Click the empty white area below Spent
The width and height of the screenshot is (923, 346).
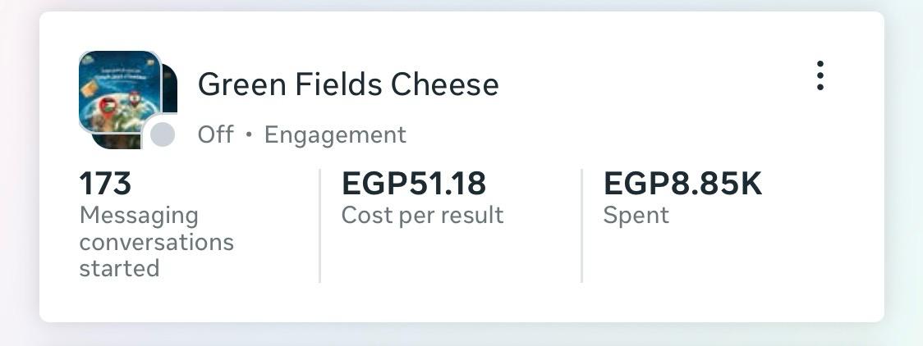click(x=698, y=271)
